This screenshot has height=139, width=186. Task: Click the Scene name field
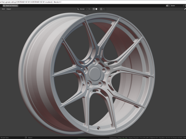[x=176, y=6]
